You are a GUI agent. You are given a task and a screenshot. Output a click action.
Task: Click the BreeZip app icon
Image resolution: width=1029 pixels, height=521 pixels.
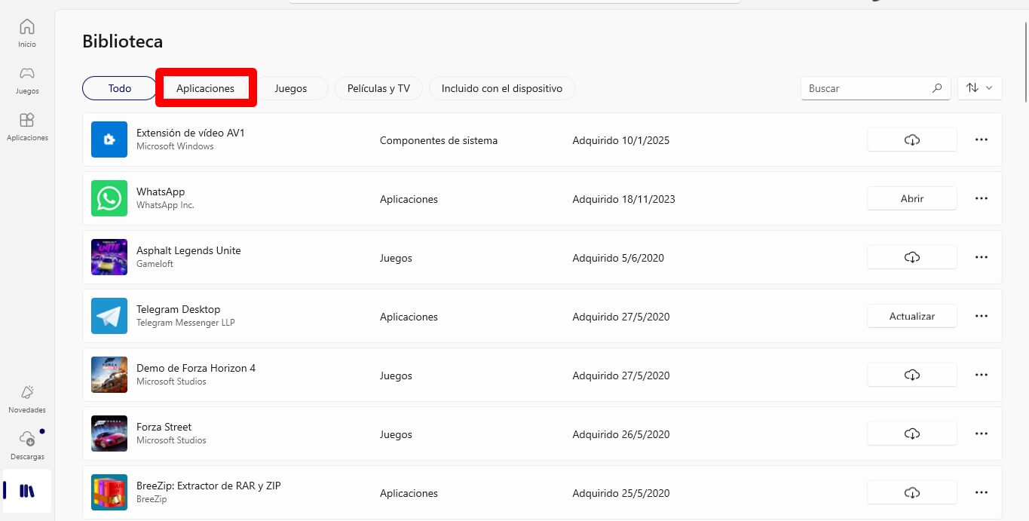click(109, 492)
